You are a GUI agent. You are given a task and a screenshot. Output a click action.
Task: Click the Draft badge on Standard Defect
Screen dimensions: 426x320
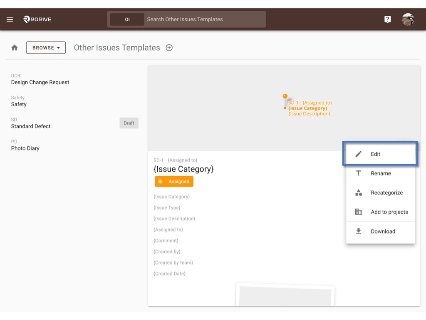point(129,123)
